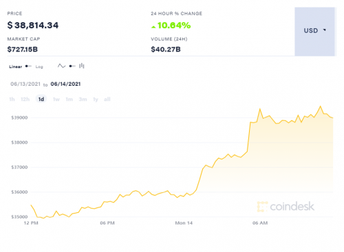Select the 1d time range
The image size is (344, 252).
pyautogui.click(x=41, y=99)
